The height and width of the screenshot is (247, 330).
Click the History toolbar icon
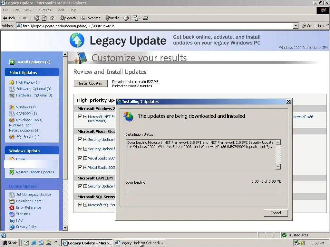click(126, 18)
